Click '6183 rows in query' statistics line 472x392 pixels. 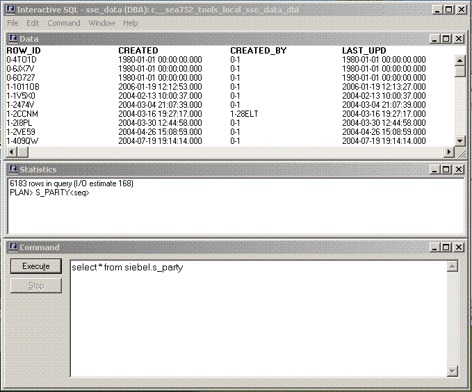[x=72, y=183]
